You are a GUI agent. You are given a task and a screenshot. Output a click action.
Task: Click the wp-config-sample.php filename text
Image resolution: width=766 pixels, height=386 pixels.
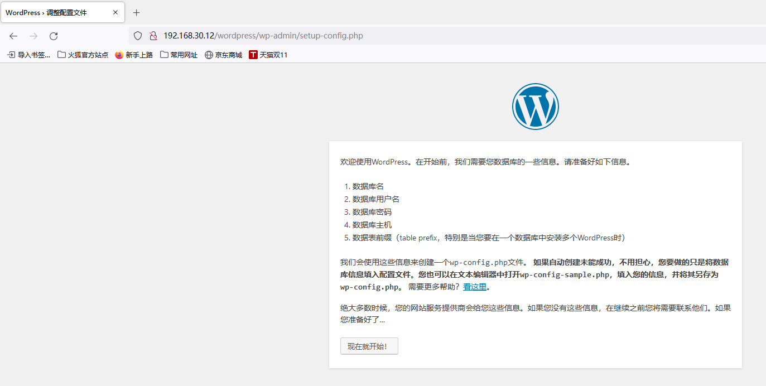(563, 274)
